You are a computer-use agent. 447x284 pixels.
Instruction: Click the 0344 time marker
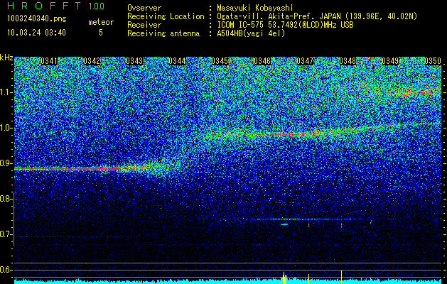[x=177, y=61]
